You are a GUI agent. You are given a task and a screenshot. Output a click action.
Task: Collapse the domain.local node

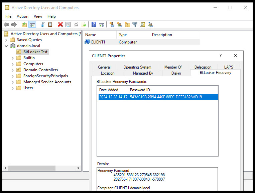pos(6,46)
